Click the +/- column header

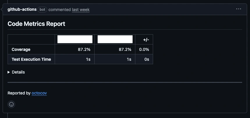(x=146, y=40)
